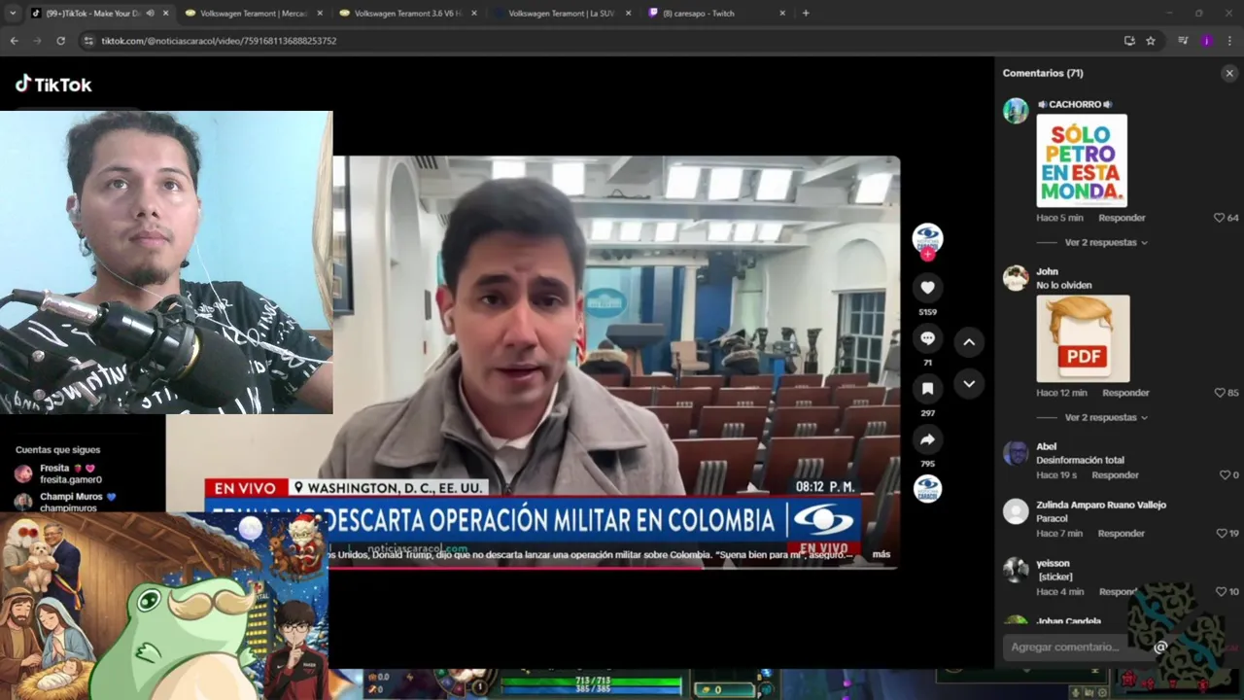Go to next video with the down arrow

(x=969, y=384)
